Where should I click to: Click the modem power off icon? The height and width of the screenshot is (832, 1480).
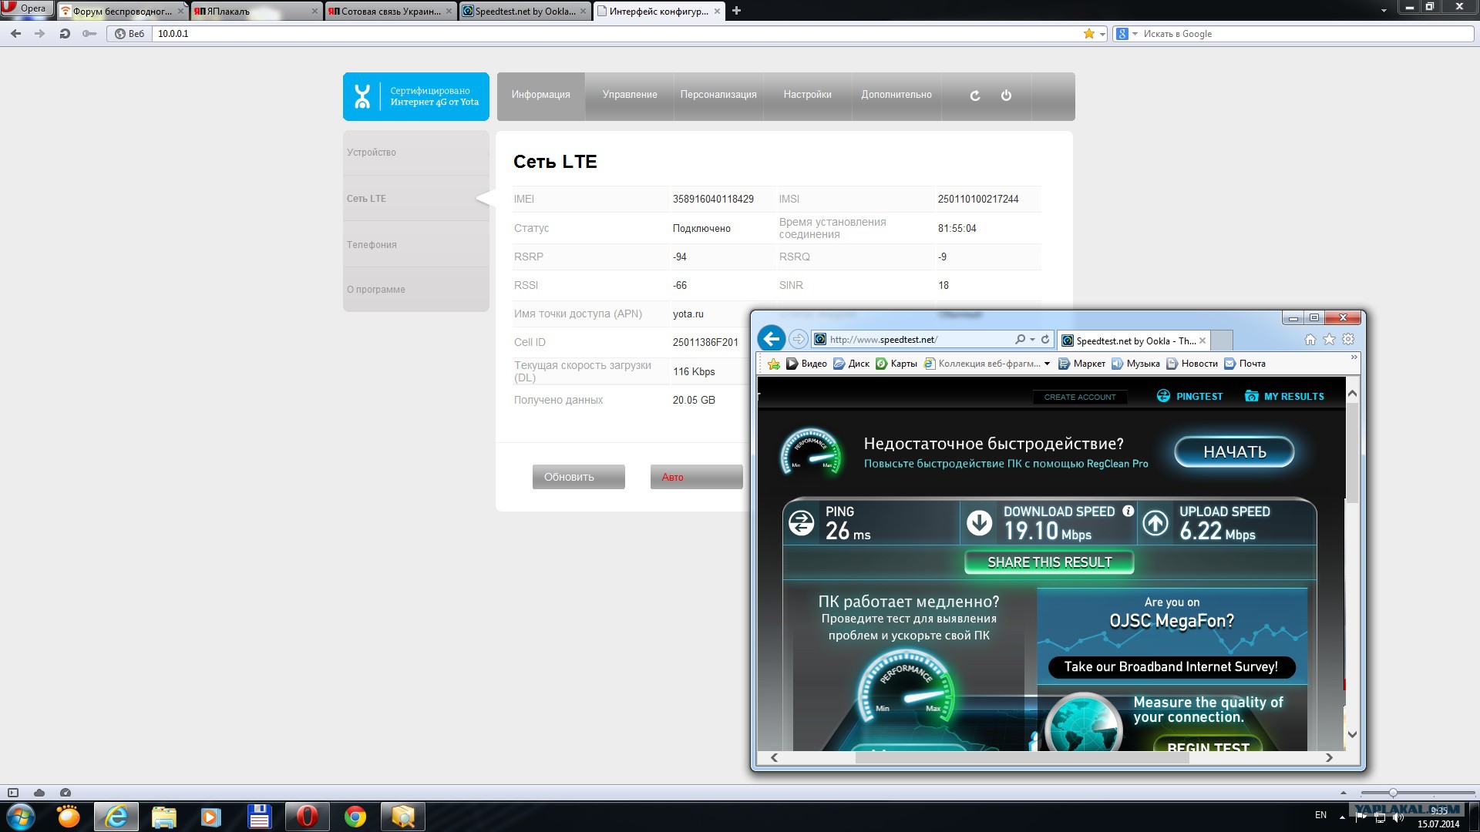click(1006, 96)
